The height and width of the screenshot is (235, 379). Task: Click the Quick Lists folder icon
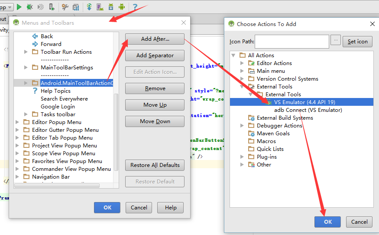(x=251, y=149)
